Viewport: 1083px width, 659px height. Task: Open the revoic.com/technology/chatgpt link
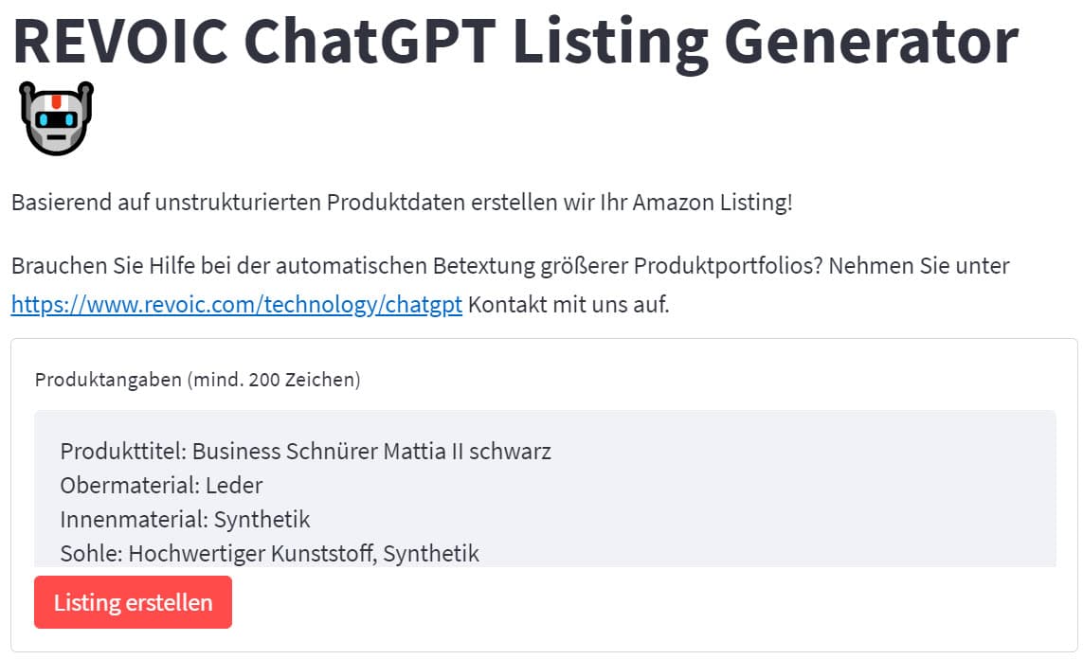pos(236,304)
